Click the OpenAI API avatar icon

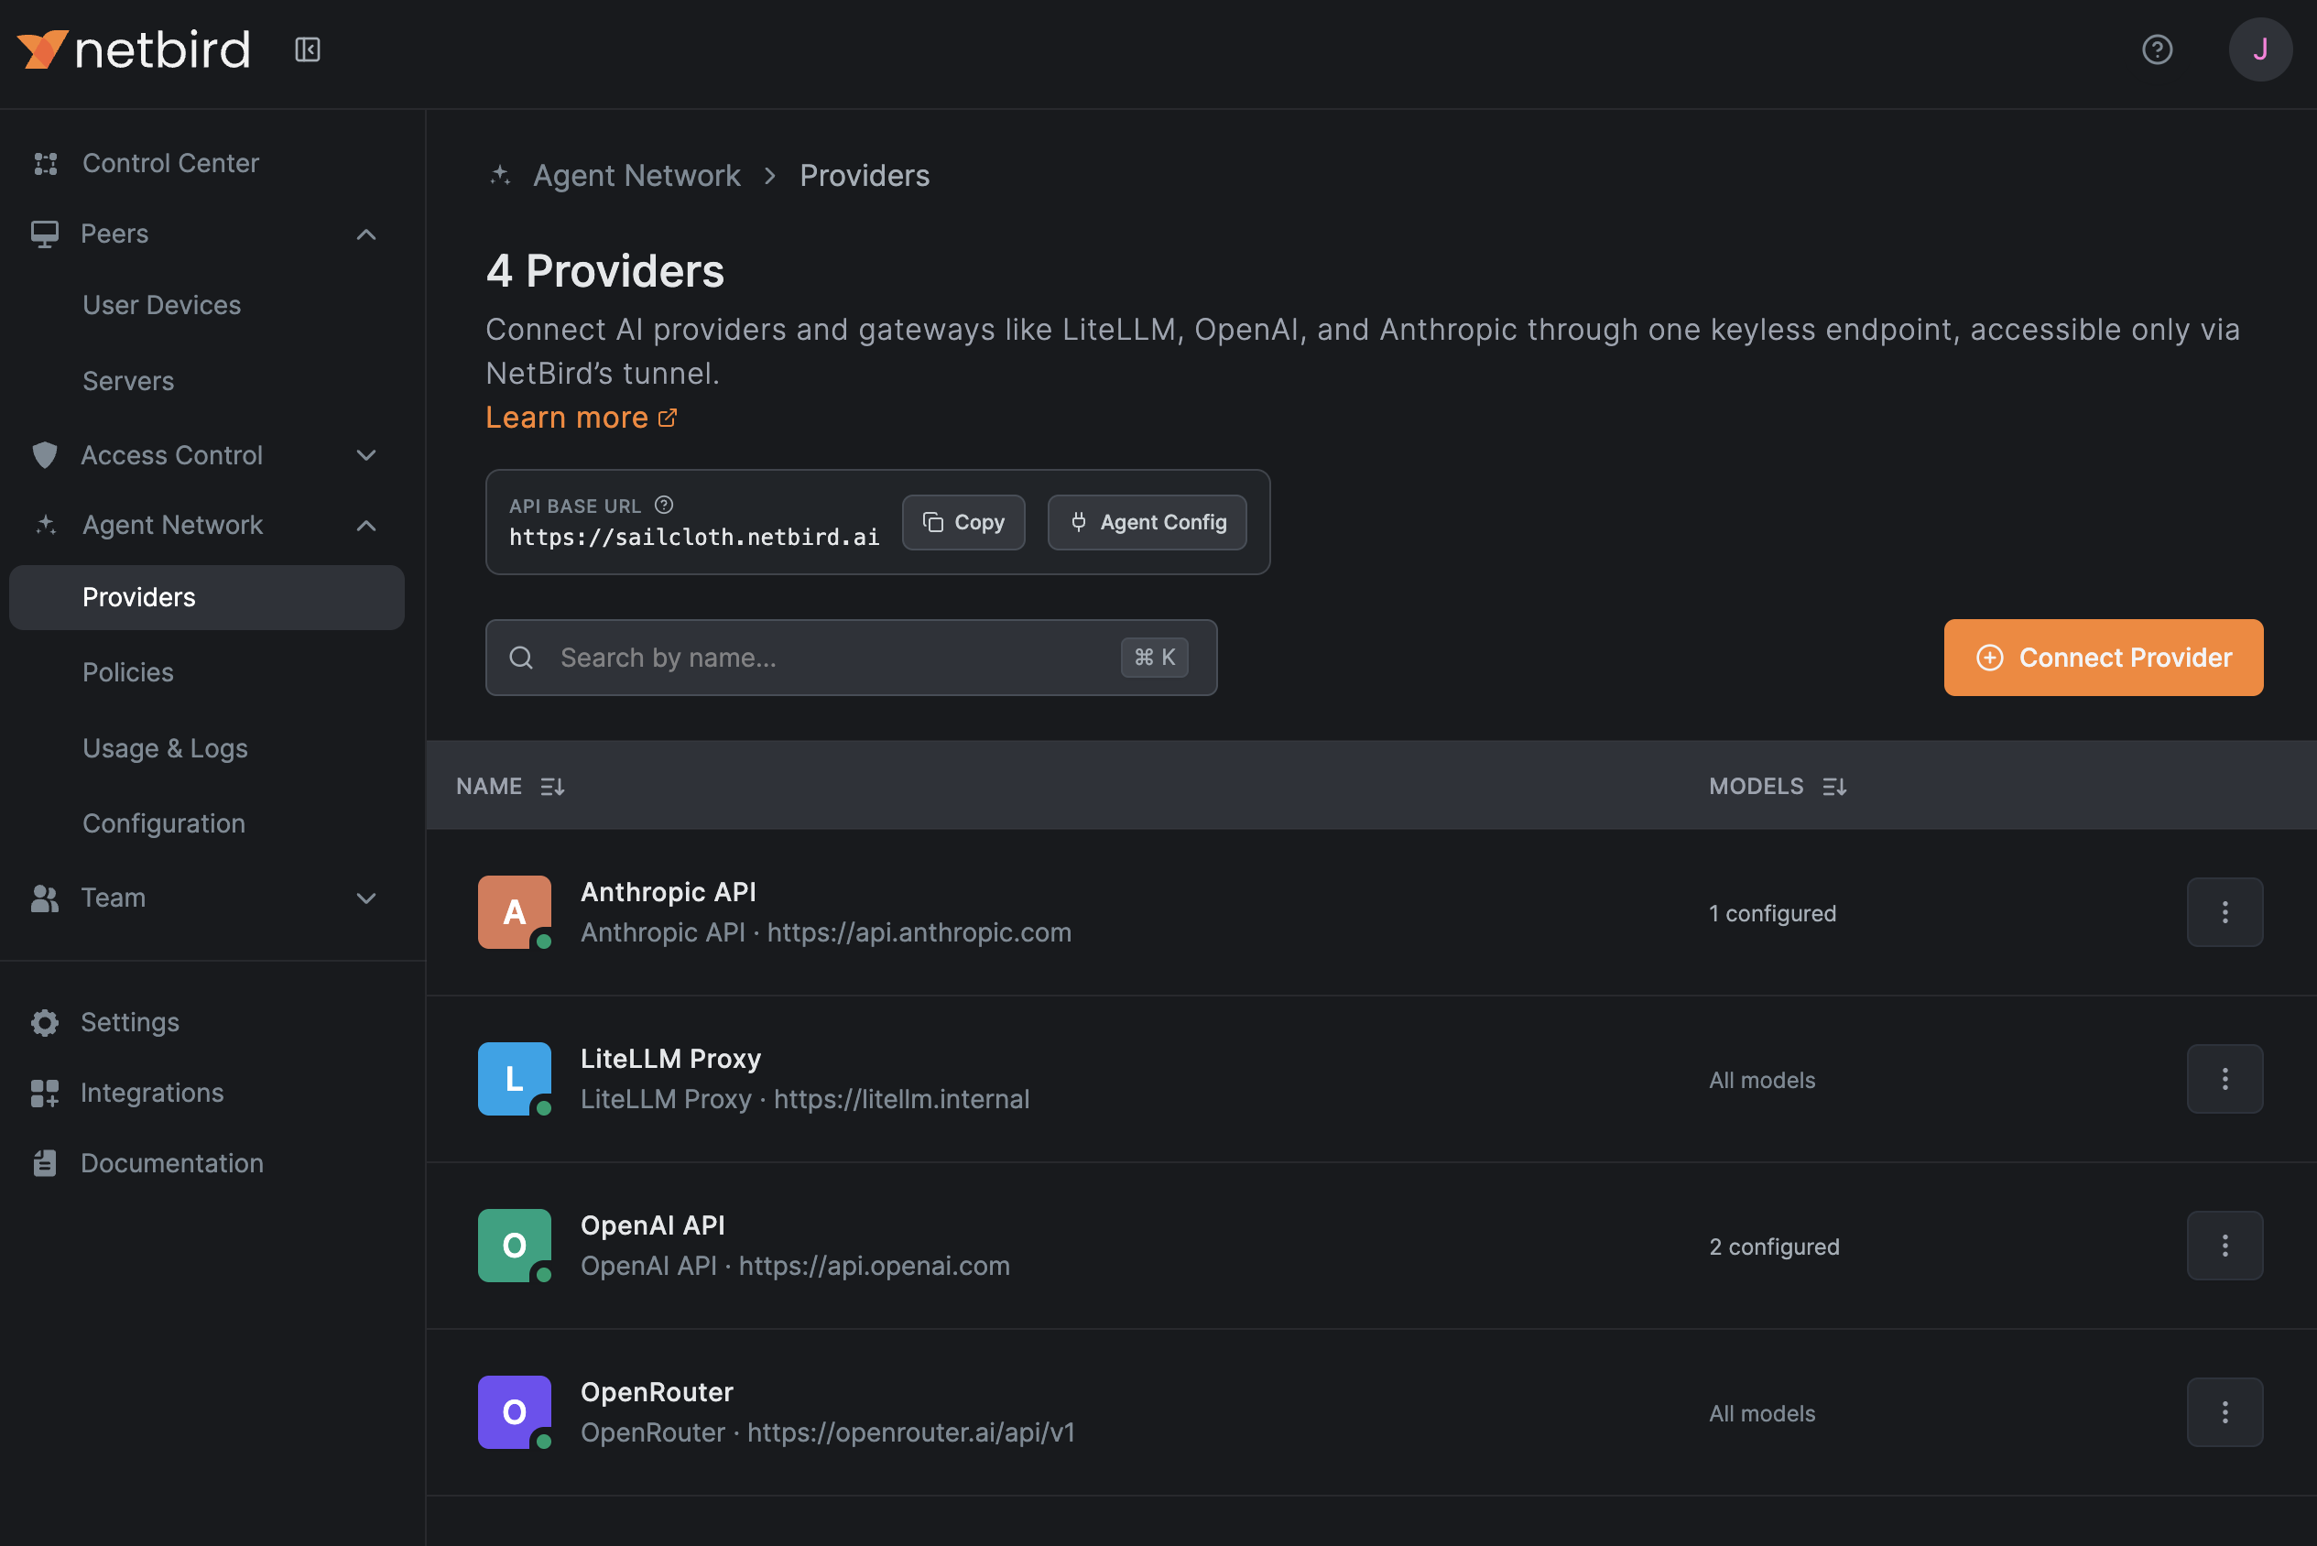click(x=515, y=1246)
